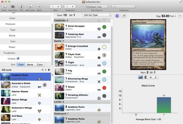Select Accorder's Shield in card list
This screenshot has height=124, width=183.
[x=25, y=85]
